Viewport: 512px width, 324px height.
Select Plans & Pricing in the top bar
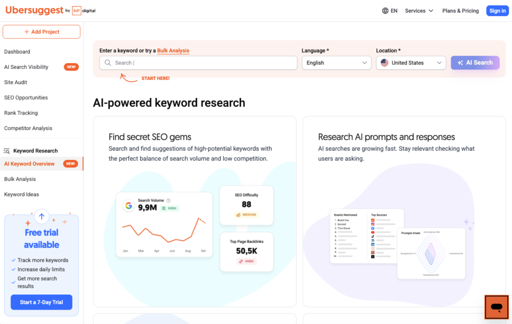pos(460,10)
